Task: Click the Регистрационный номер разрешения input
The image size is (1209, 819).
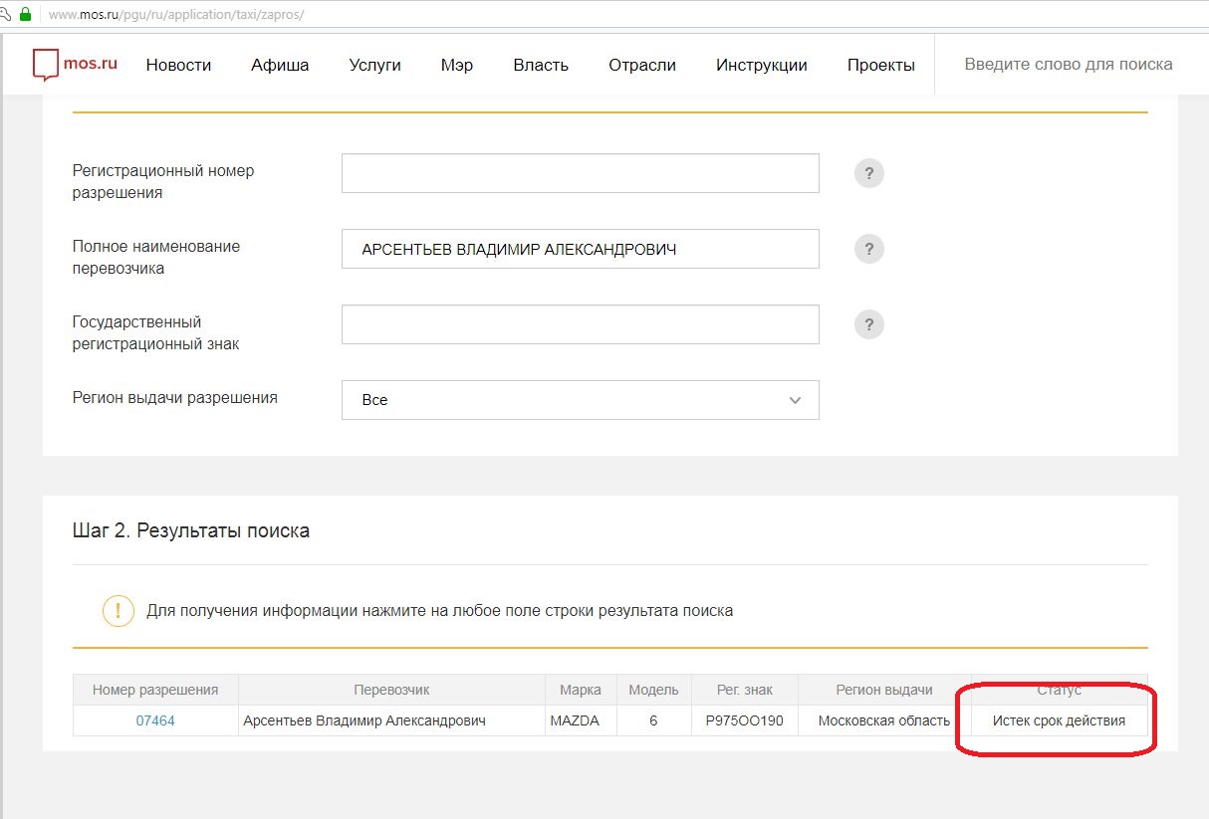Action: click(x=581, y=173)
